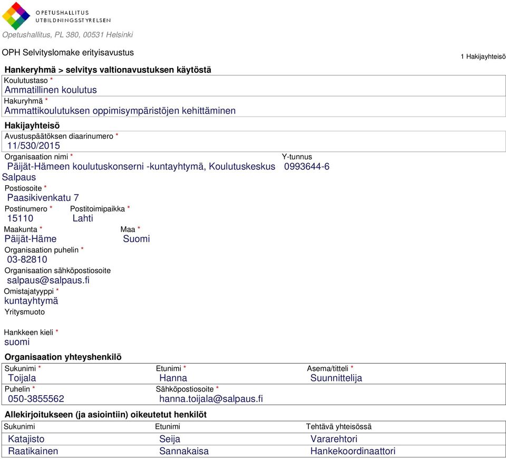The image size is (506, 459).
Task: Click the role 'Hankekoordinaattori'
Action: pos(353,451)
